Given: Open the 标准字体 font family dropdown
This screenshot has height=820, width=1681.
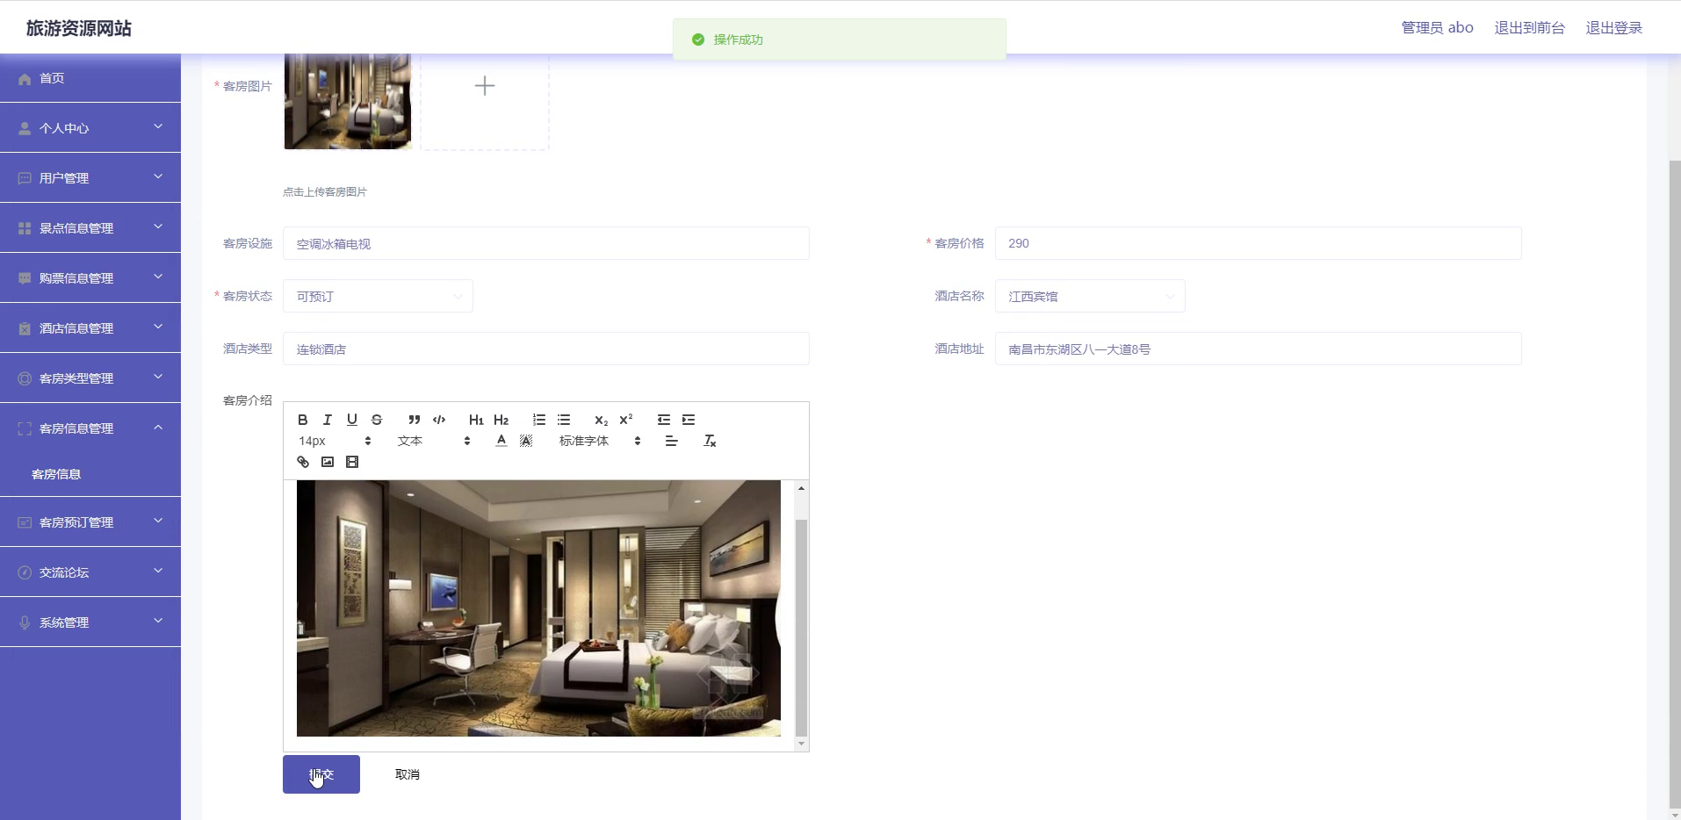Looking at the screenshot, I should click(x=600, y=441).
